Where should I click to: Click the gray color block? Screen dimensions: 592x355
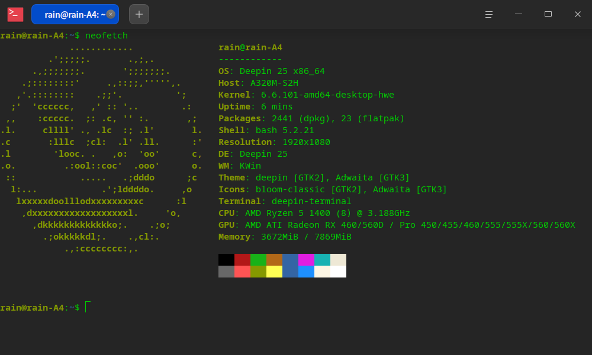tap(226, 272)
